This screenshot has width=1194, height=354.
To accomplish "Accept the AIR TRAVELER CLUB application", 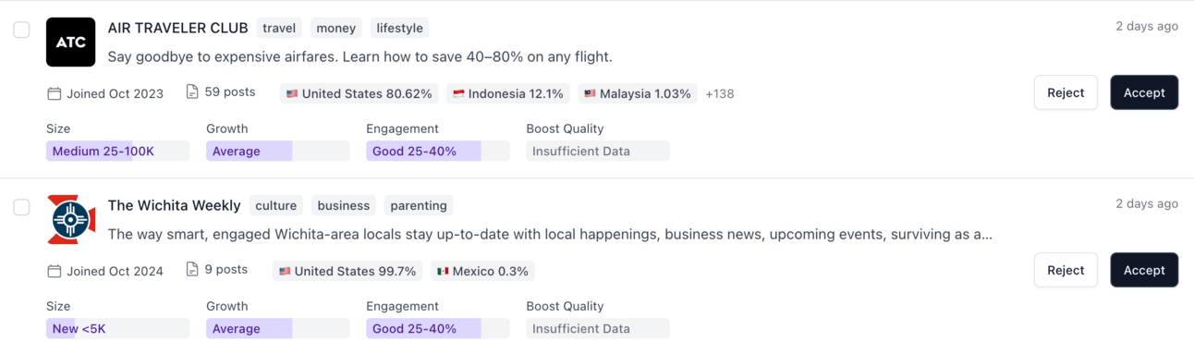I will coord(1144,92).
